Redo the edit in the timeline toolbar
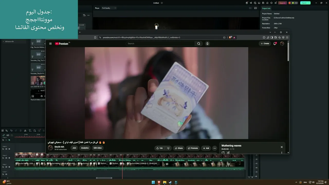Image resolution: width=329 pixels, height=185 pixels. click(x=16, y=131)
